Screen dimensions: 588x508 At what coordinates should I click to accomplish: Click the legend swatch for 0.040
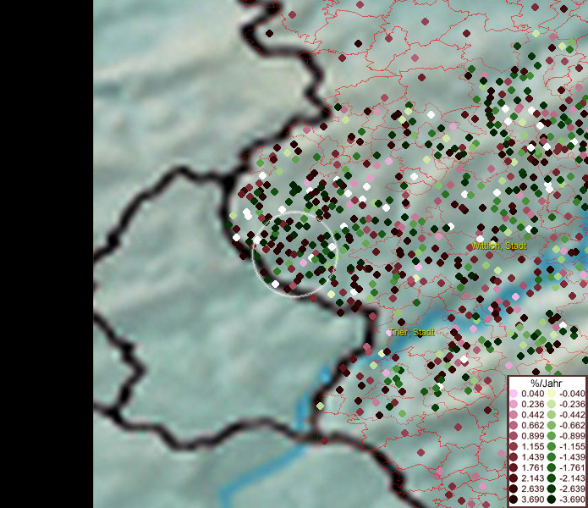coord(514,394)
